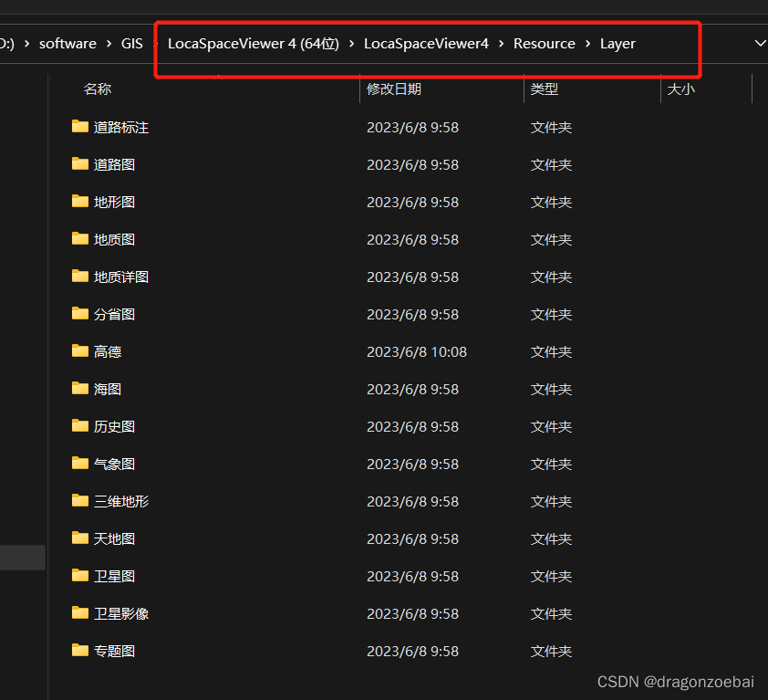Select the 气象图 folder icon
The image size is (768, 700).
(x=80, y=464)
